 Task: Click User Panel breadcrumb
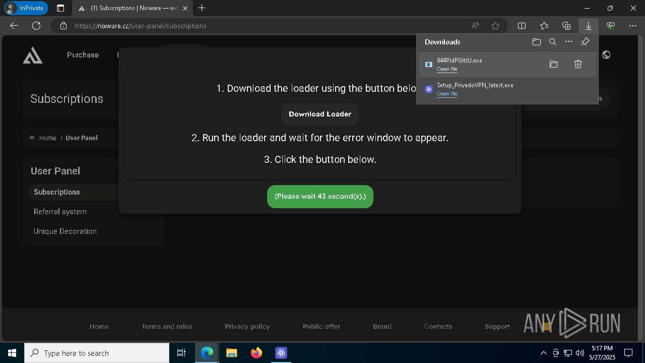(x=82, y=138)
